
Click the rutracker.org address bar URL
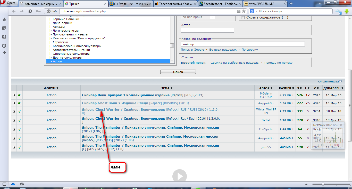[x=83, y=11]
